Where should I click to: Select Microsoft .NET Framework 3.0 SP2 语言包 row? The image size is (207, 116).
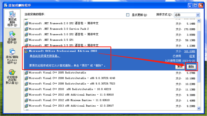110,34
